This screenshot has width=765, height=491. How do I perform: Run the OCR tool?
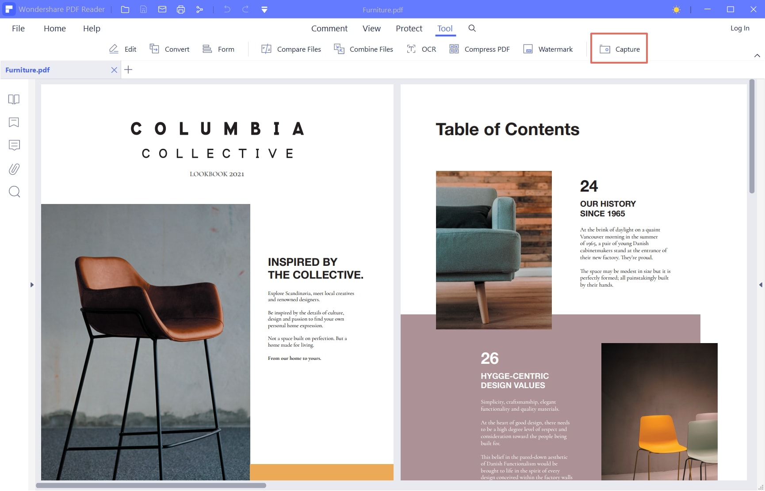pos(421,49)
